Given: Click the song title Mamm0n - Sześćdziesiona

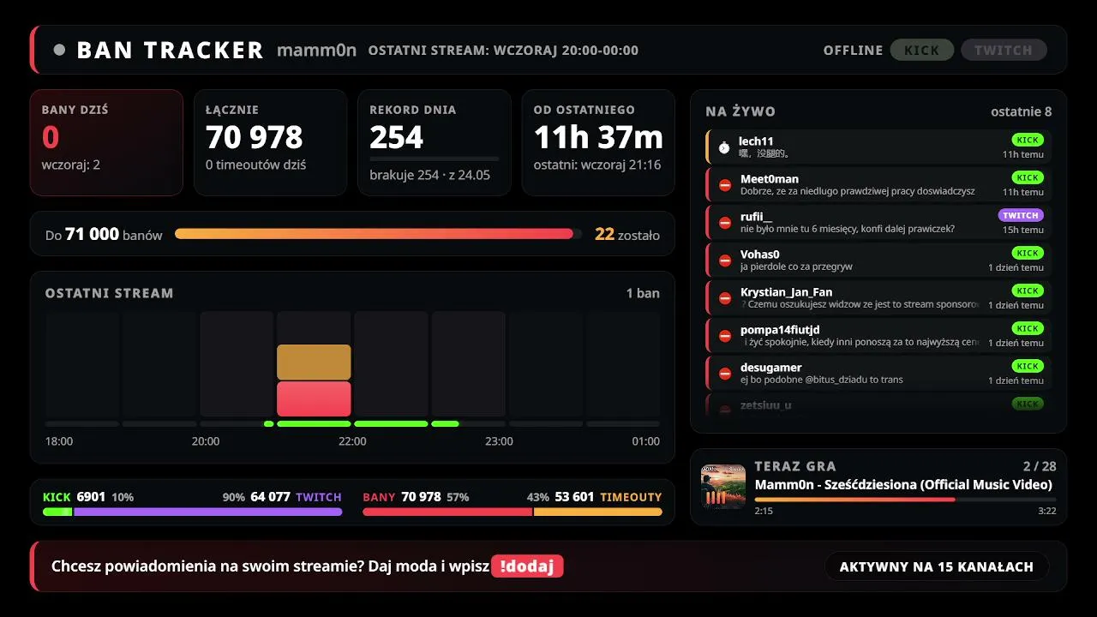Looking at the screenshot, I should point(903,484).
